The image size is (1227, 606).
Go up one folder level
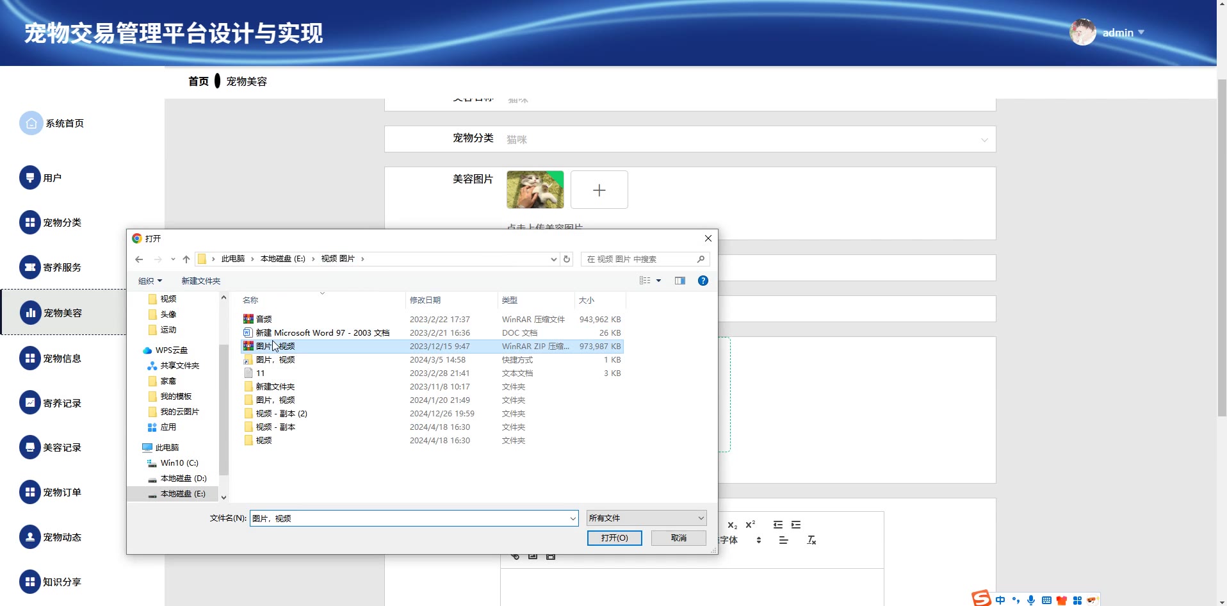(186, 259)
